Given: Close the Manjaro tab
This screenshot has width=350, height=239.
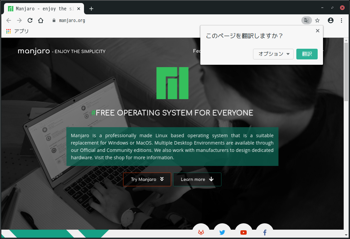Looking at the screenshot, I should (x=79, y=9).
